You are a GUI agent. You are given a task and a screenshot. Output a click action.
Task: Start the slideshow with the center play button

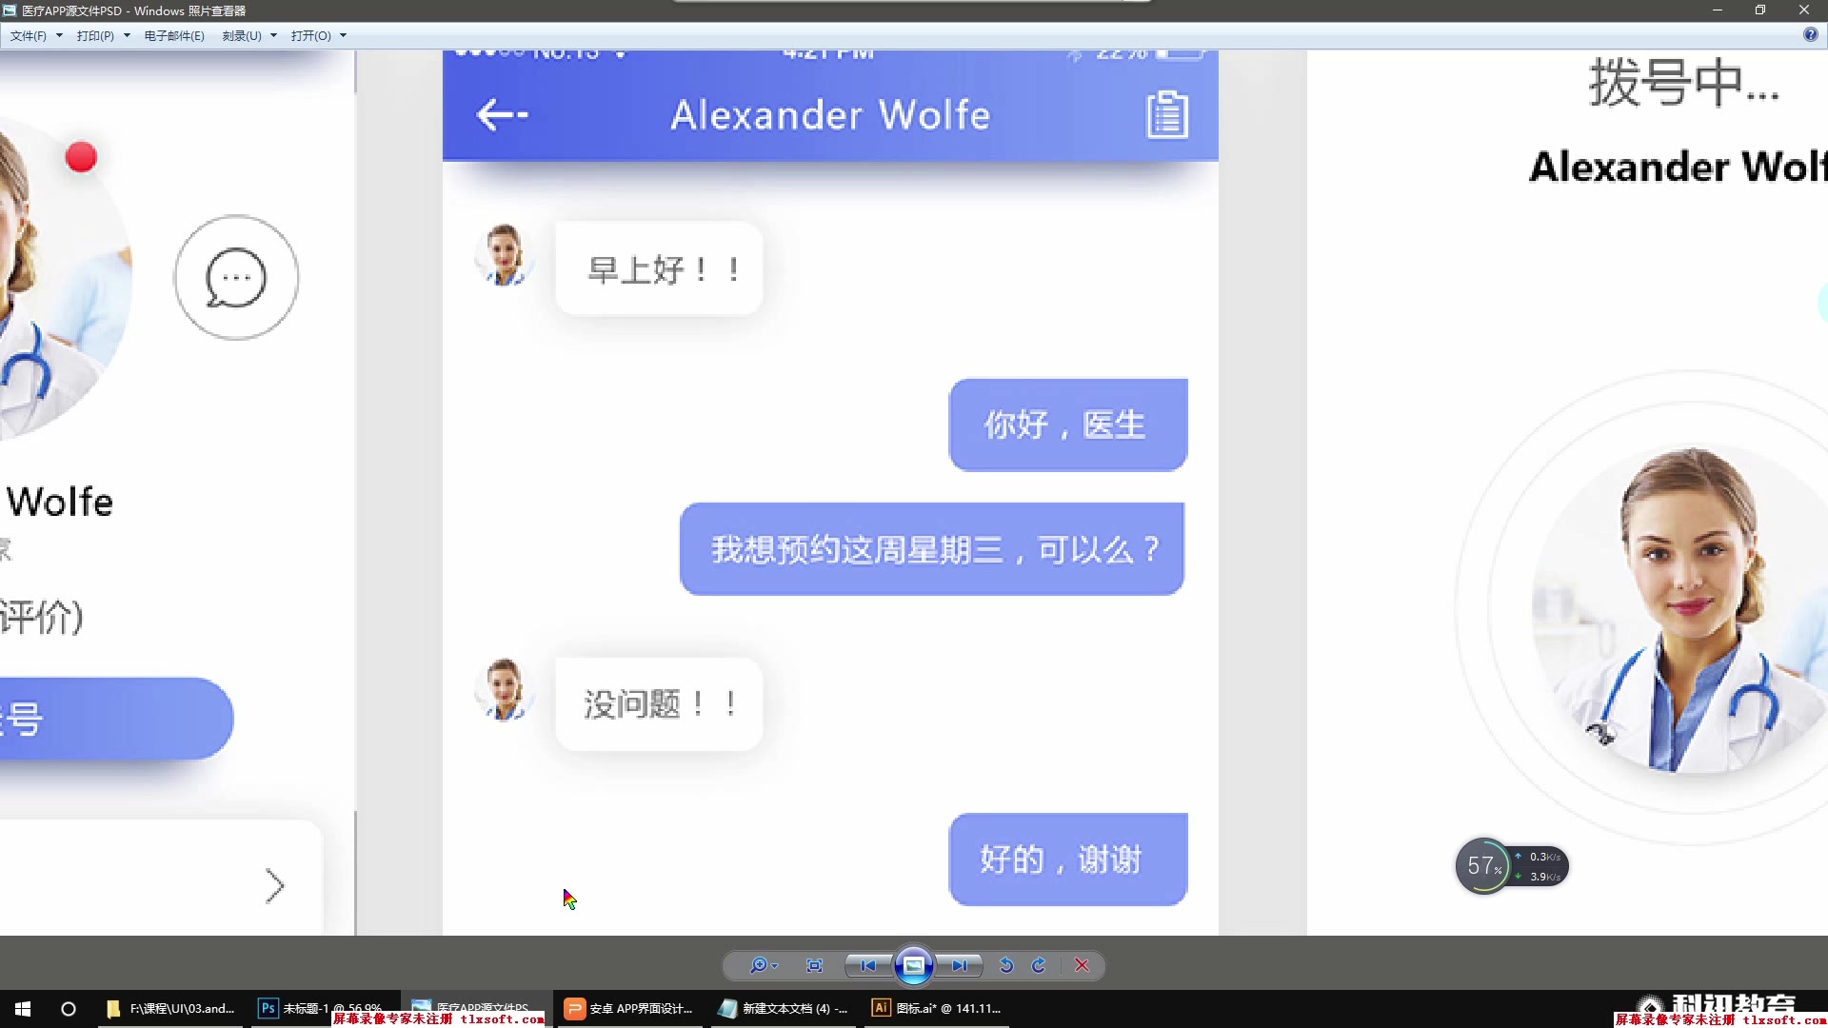click(x=913, y=965)
